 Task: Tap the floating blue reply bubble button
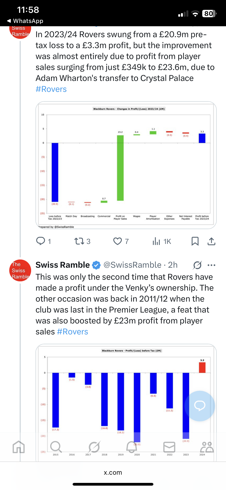point(200,406)
